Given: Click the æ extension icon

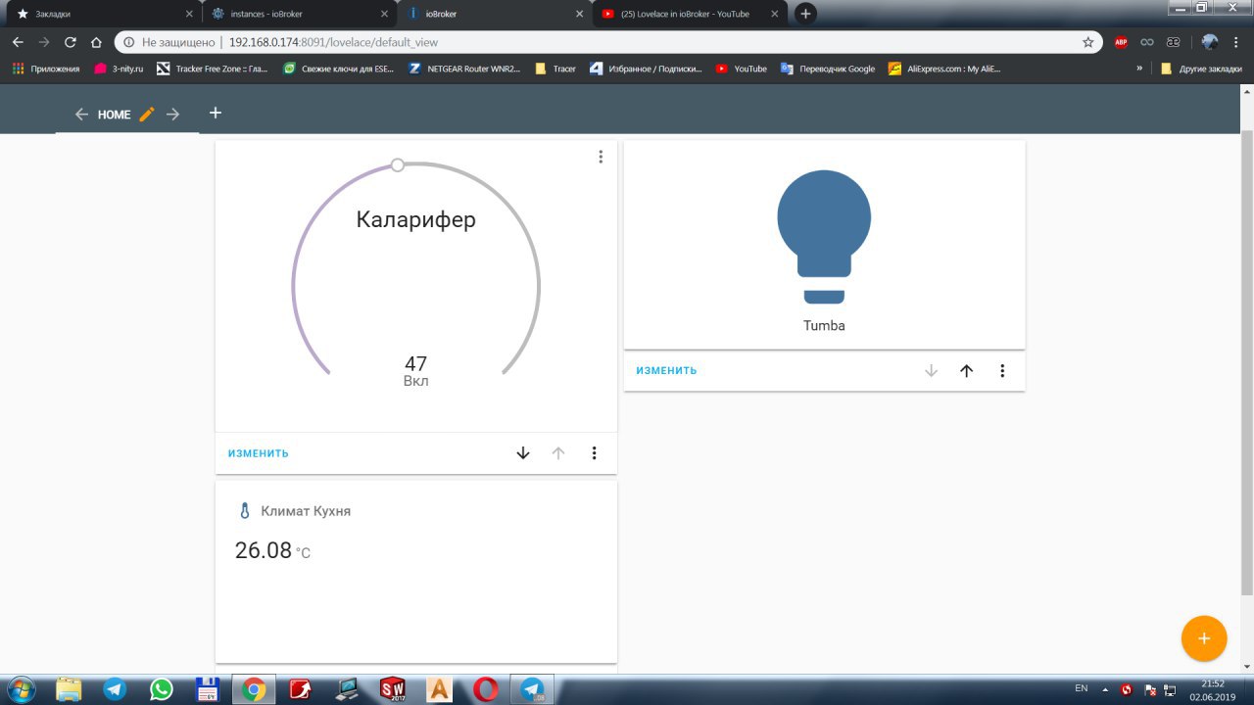Looking at the screenshot, I should pos(1173,42).
